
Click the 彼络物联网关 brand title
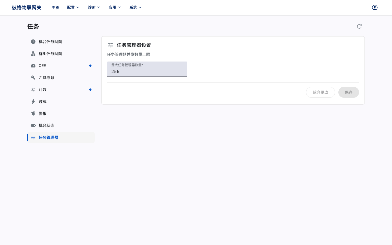(x=26, y=8)
